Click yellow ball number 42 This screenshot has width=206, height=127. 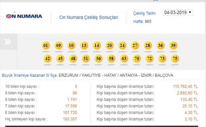[47, 59]
